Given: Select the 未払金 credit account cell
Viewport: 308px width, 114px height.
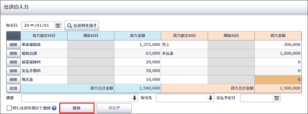Looking at the screenshot, I should point(184,53).
